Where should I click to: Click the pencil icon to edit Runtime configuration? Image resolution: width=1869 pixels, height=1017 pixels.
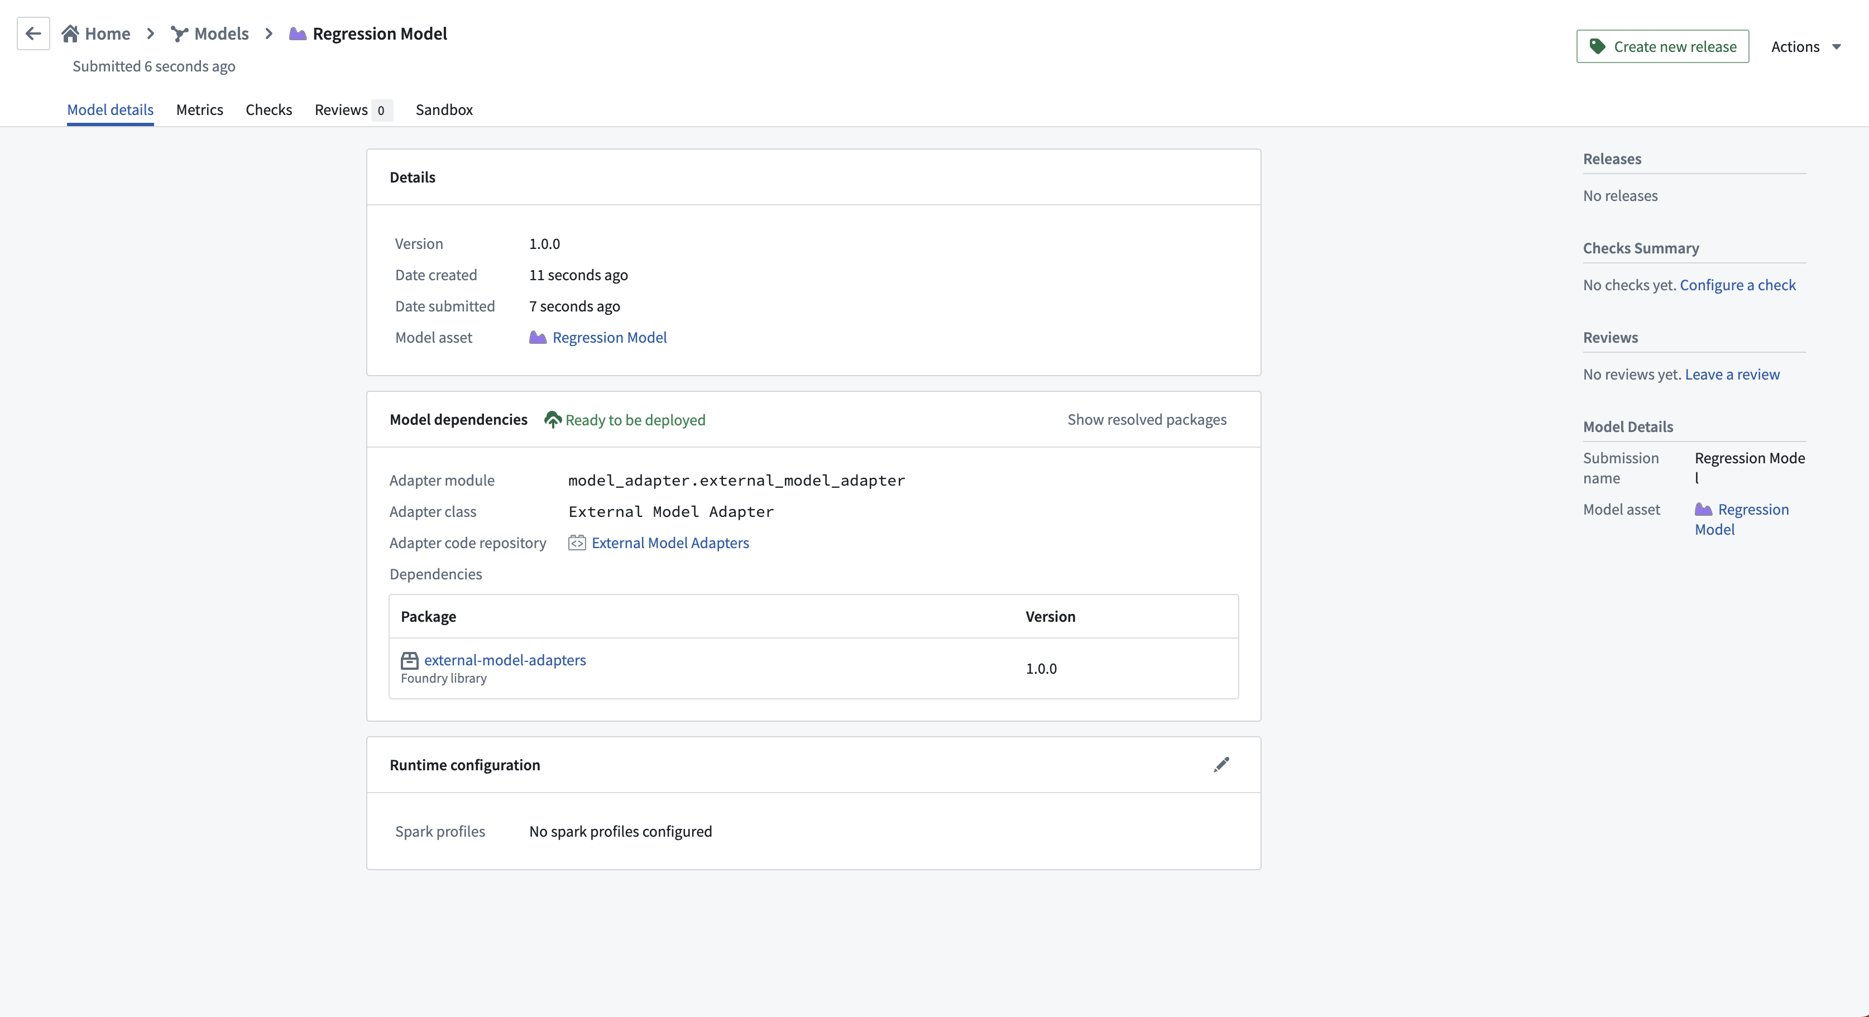click(1221, 765)
